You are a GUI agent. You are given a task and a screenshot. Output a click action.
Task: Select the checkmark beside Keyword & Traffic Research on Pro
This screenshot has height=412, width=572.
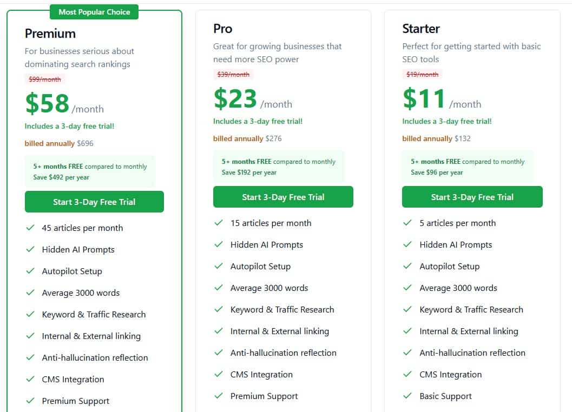[x=219, y=309]
